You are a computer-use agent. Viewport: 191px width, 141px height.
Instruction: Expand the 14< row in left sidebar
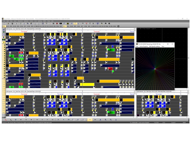4,108
